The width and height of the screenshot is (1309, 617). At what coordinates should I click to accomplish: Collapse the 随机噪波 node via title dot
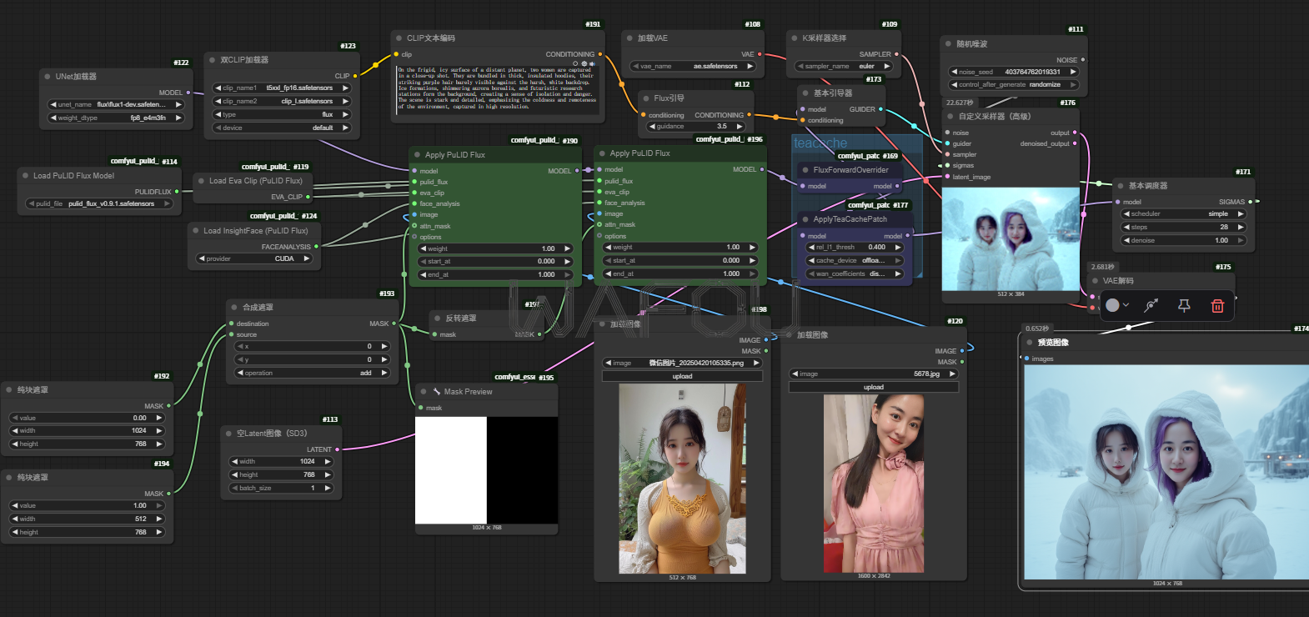949,44
